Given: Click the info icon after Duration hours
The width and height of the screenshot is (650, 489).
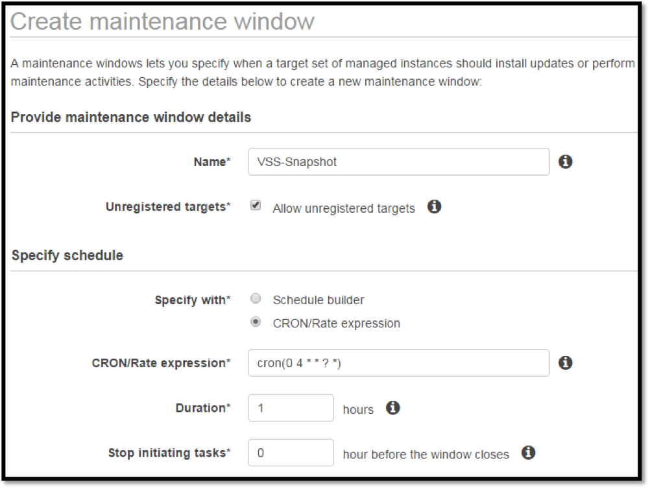Looking at the screenshot, I should pyautogui.click(x=393, y=408).
